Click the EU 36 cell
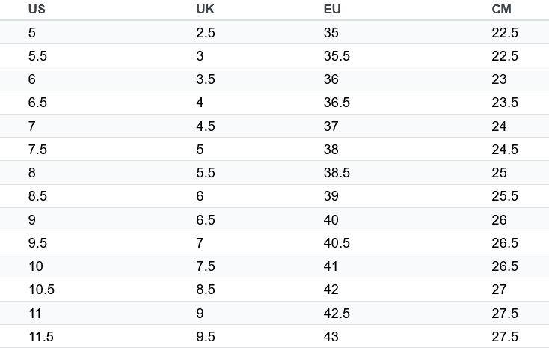 point(331,79)
